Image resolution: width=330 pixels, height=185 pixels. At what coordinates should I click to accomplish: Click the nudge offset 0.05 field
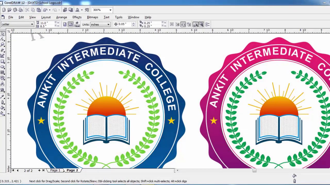(x=125, y=24)
